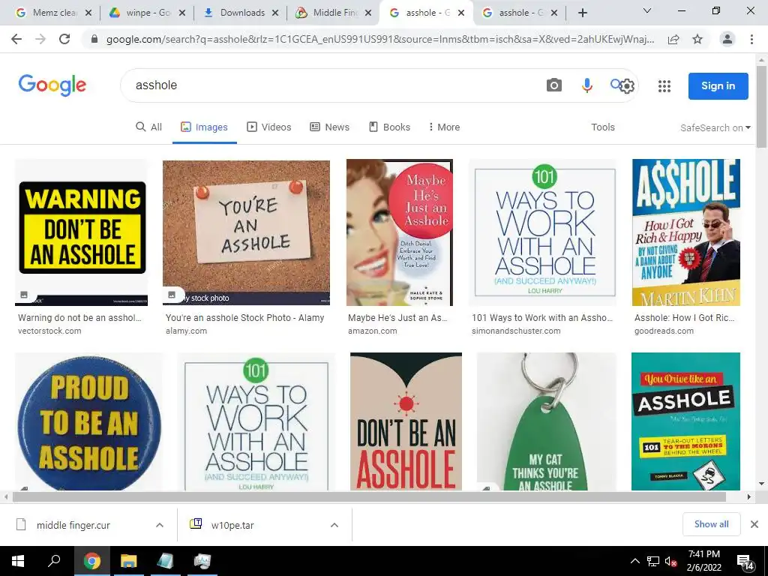This screenshot has height=576, width=768.
Task: Click the address bar lock icon
Action: coord(94,39)
